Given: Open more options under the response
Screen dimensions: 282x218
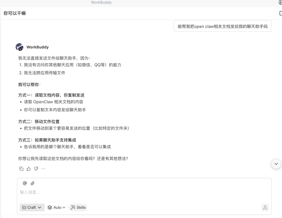Looking at the screenshot, I should (43, 169).
